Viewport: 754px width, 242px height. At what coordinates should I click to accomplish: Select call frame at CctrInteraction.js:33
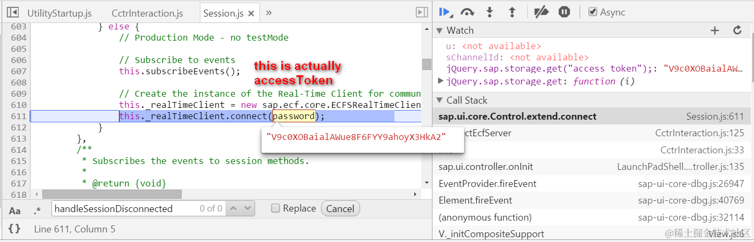(x=591, y=150)
